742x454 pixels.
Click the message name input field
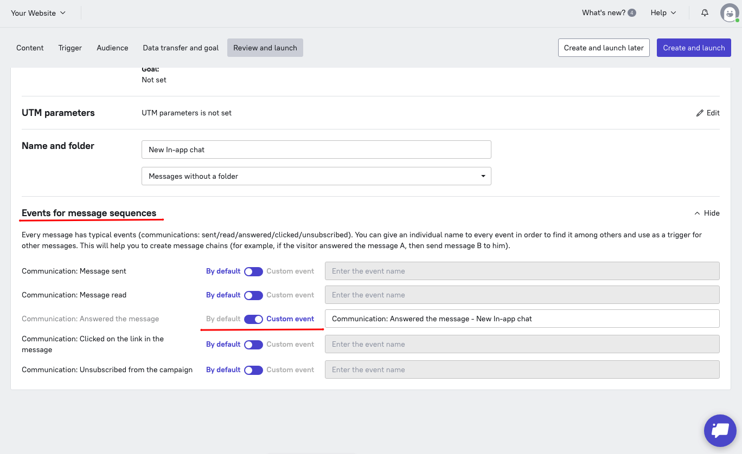click(316, 150)
